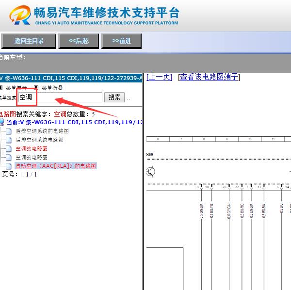This screenshot has height=290, width=291.
Task: Click pin number 13 on the connector
Action: point(259,187)
